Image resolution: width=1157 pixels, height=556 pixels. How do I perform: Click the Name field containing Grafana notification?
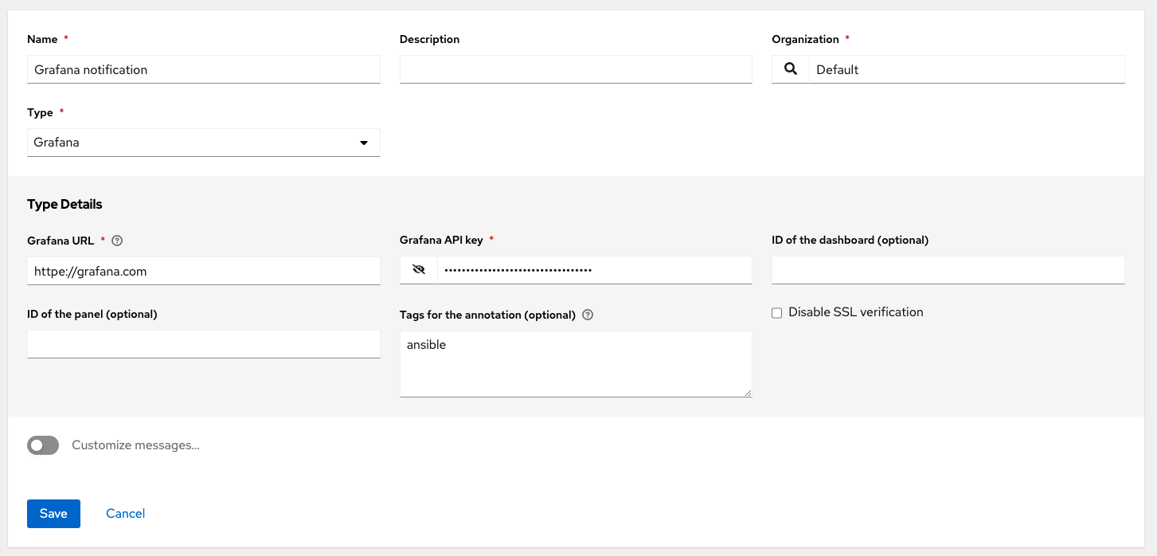tap(203, 69)
